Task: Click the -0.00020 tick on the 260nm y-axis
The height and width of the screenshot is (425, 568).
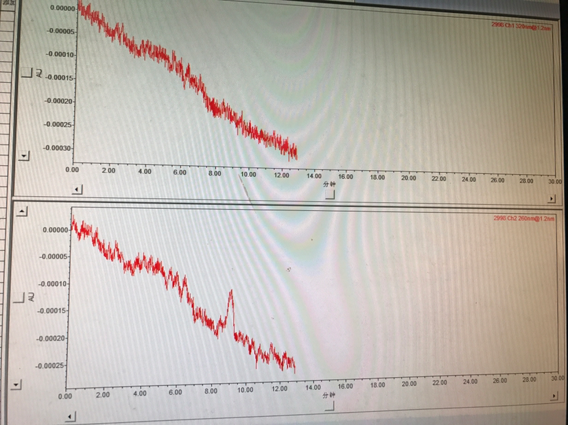Action: 51,338
